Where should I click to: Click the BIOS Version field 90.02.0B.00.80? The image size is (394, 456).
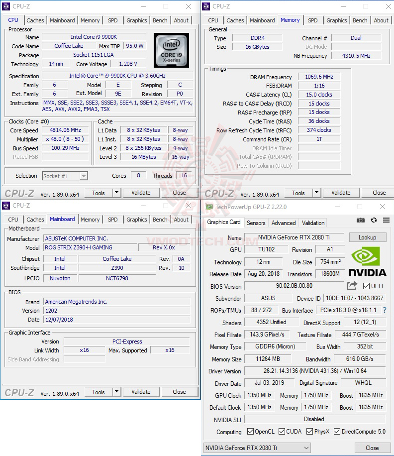pyautogui.click(x=294, y=286)
